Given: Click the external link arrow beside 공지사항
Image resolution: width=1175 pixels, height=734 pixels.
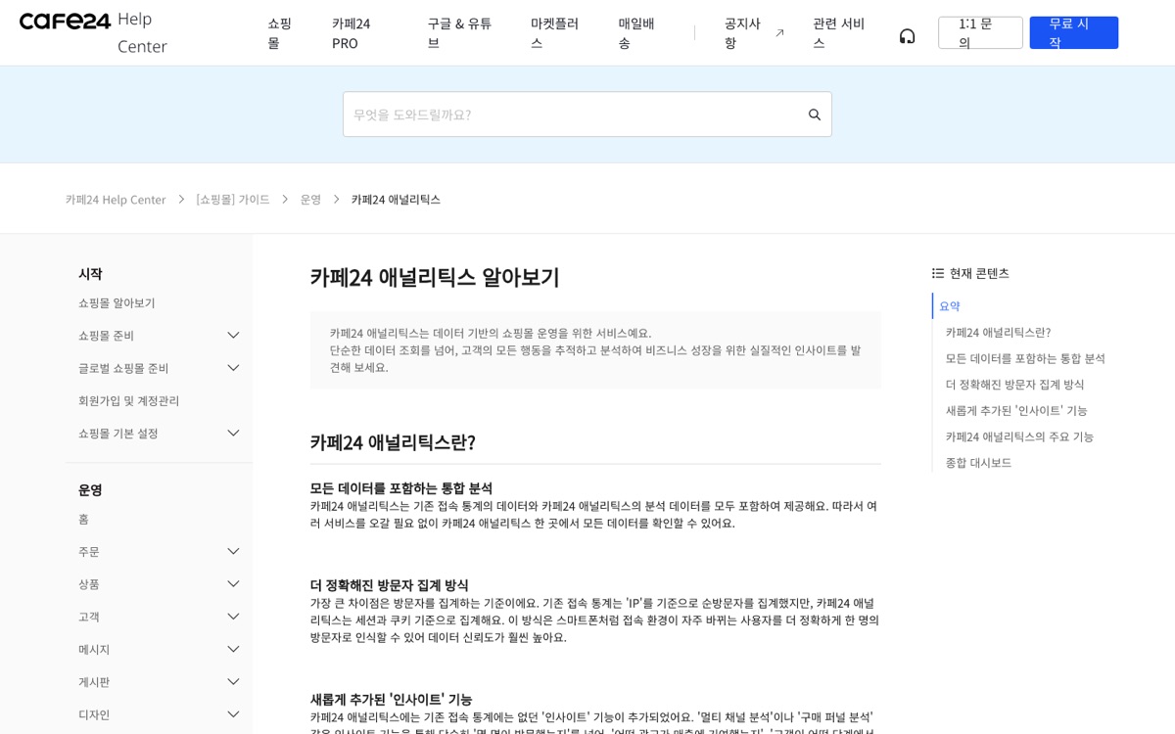Looking at the screenshot, I should point(779,33).
